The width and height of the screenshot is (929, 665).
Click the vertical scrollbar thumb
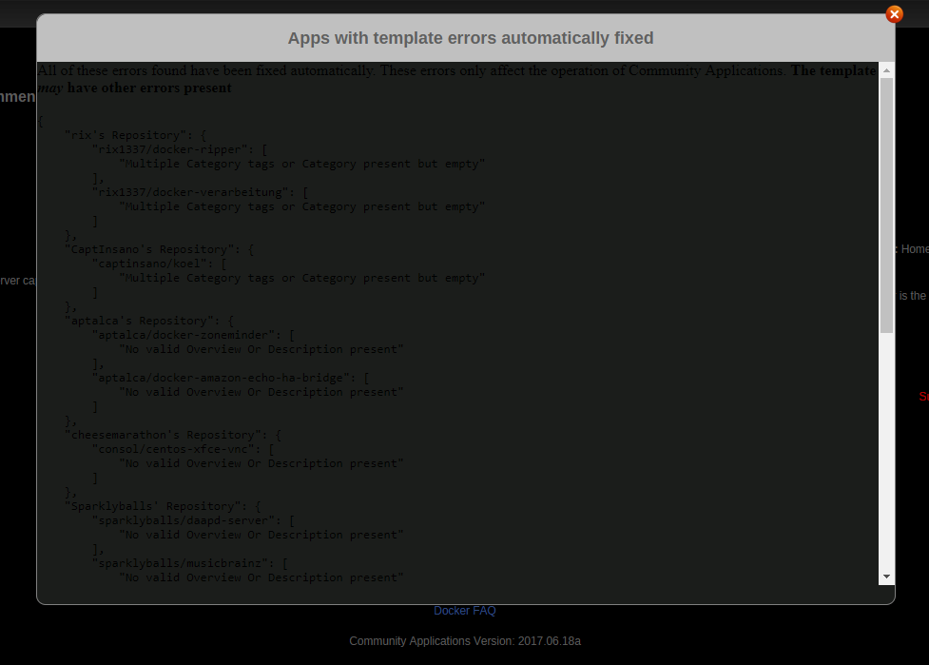886,205
